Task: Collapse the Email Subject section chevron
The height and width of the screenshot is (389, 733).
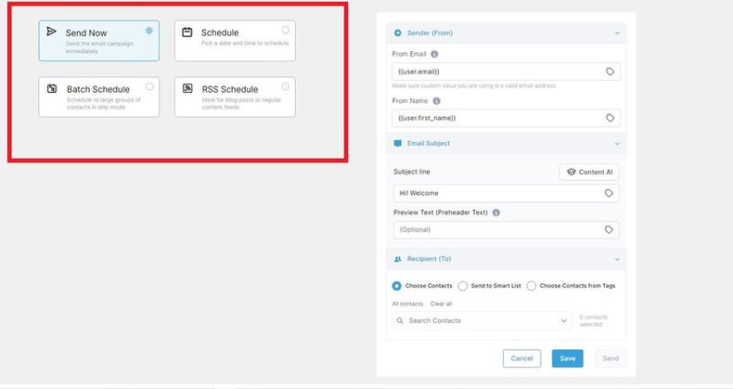Action: click(x=617, y=144)
